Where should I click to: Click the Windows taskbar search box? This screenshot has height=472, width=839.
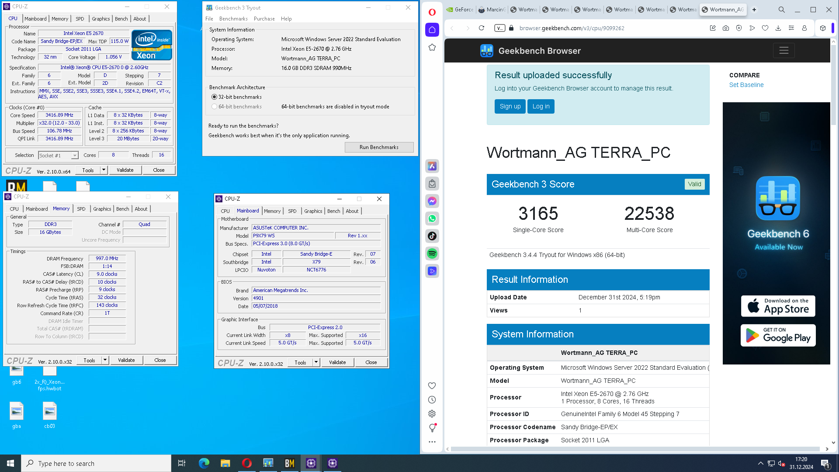(x=96, y=463)
